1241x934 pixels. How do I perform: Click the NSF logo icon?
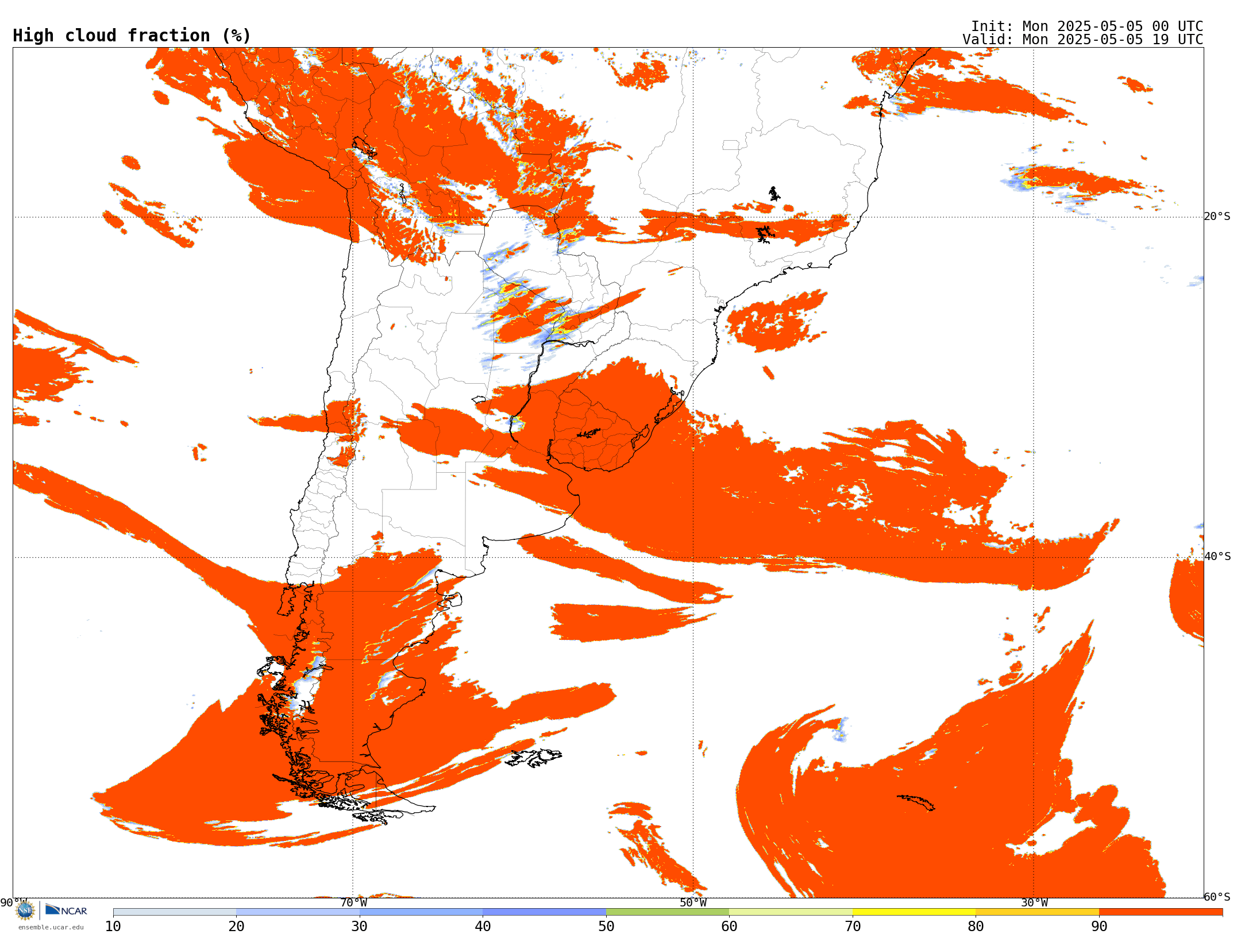click(x=25, y=910)
